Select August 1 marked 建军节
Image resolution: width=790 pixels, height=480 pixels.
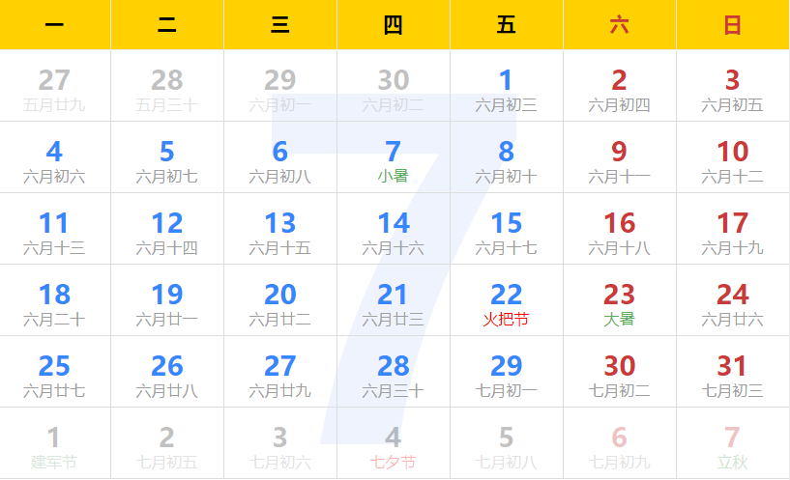coord(54,442)
